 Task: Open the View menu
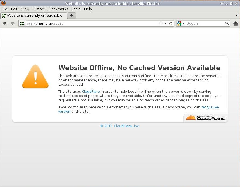25,9
